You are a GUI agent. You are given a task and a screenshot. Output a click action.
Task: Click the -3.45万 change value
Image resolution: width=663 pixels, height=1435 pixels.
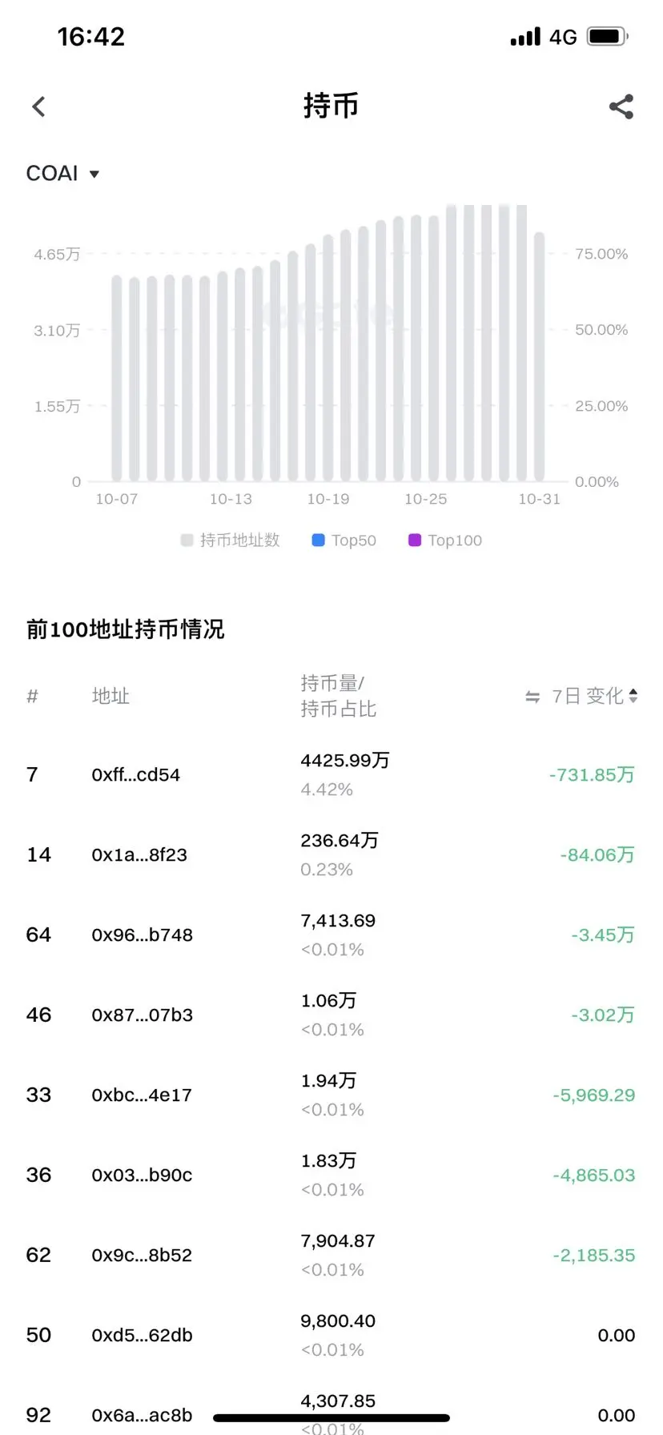point(603,935)
